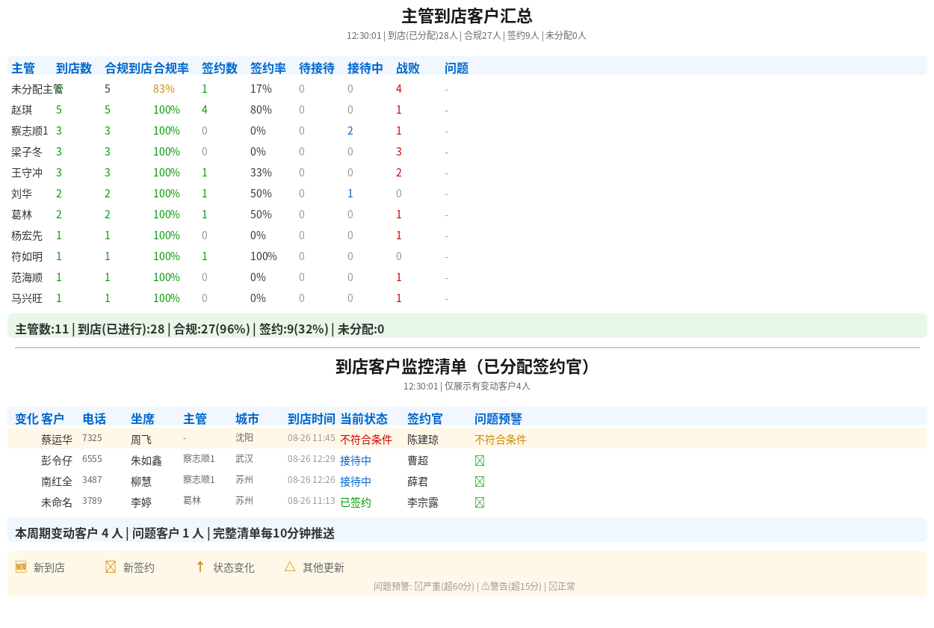Click the 已签约 status for 未命名
934x628 pixels.
[x=356, y=502]
